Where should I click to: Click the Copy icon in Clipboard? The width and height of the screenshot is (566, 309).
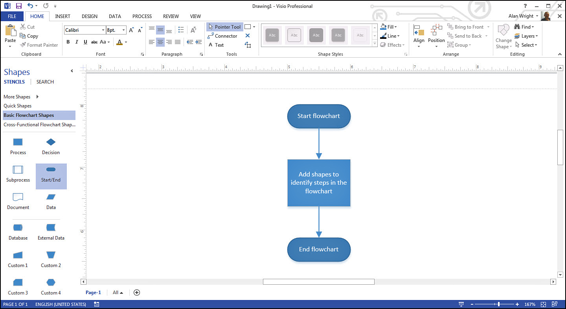[x=23, y=36]
